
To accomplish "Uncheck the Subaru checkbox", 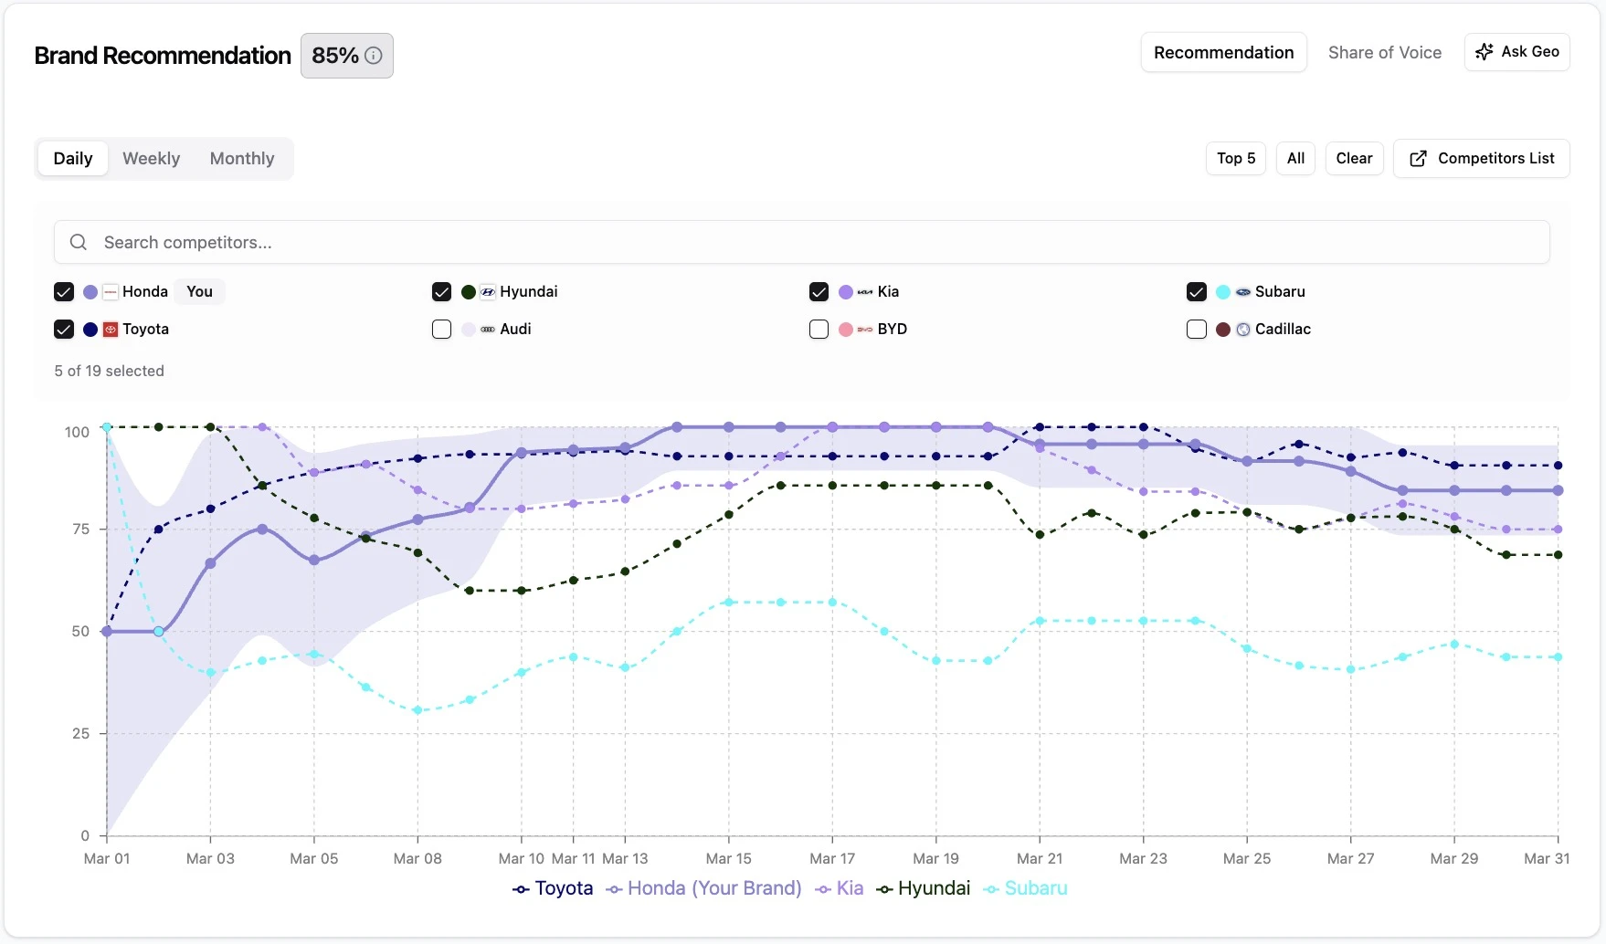I will coord(1197,292).
